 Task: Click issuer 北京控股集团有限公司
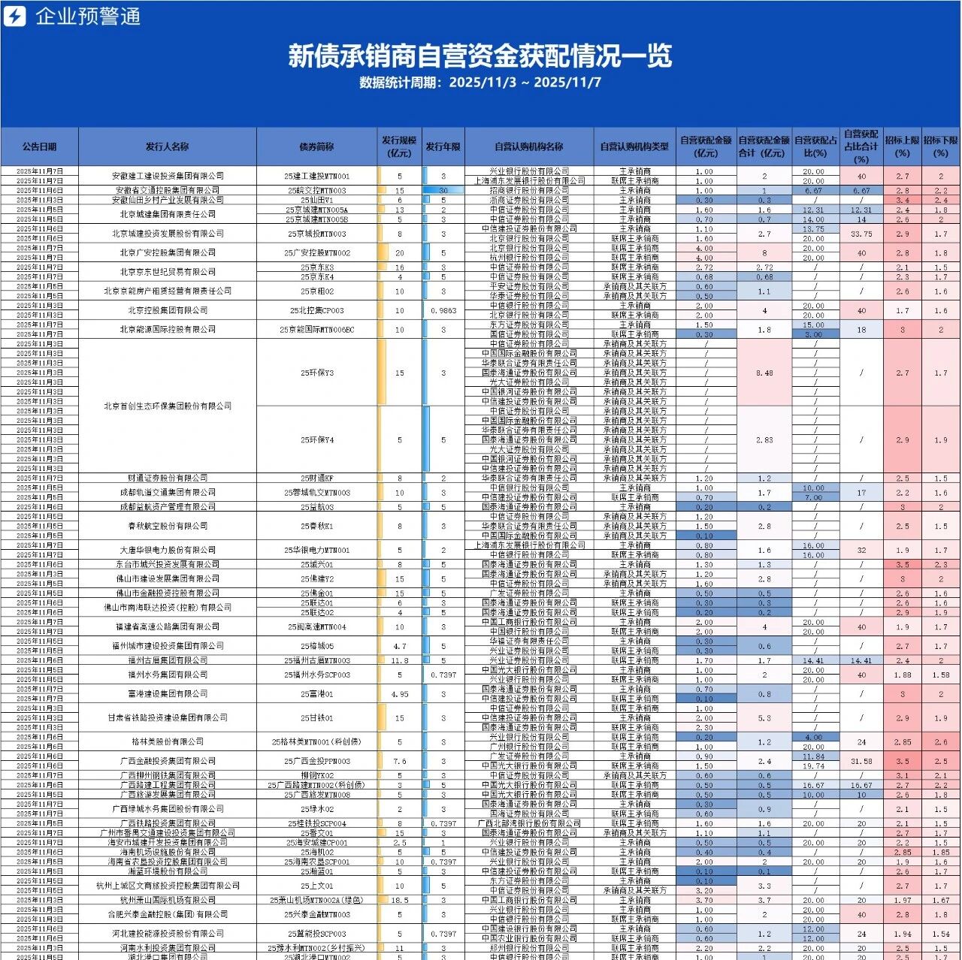pos(168,310)
